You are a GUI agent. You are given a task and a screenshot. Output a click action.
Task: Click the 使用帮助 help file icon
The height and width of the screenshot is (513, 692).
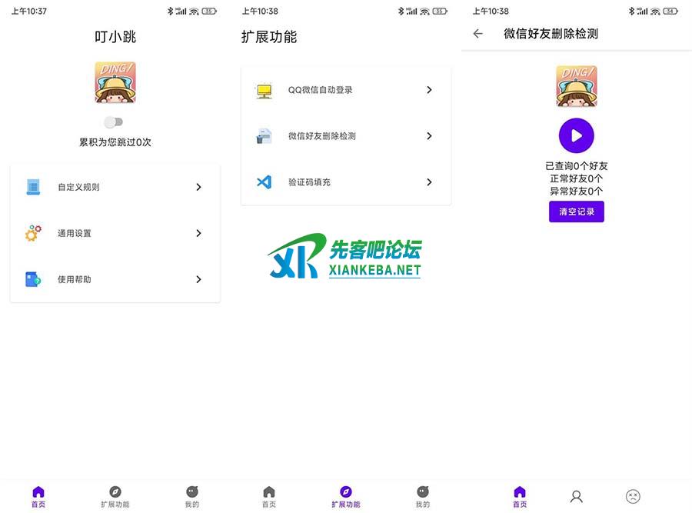[x=33, y=279]
